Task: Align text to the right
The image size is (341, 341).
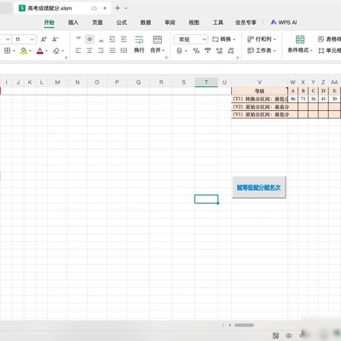Action: coord(101,50)
